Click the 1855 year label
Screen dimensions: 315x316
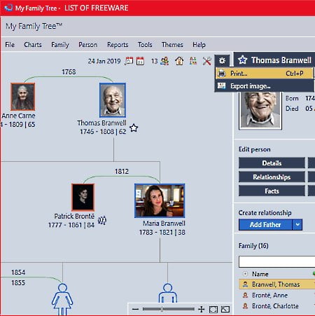point(18,282)
